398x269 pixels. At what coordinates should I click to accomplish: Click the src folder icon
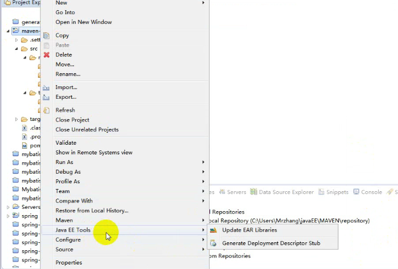pos(24,49)
